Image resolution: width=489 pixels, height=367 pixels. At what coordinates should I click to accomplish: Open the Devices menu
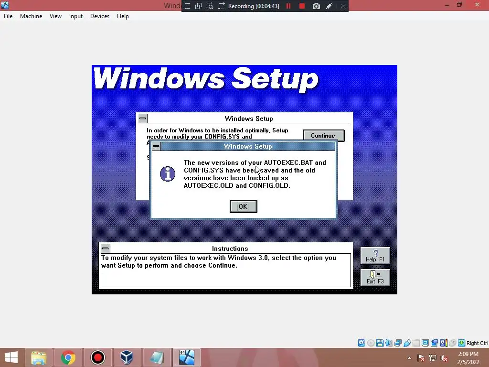pyautogui.click(x=100, y=16)
